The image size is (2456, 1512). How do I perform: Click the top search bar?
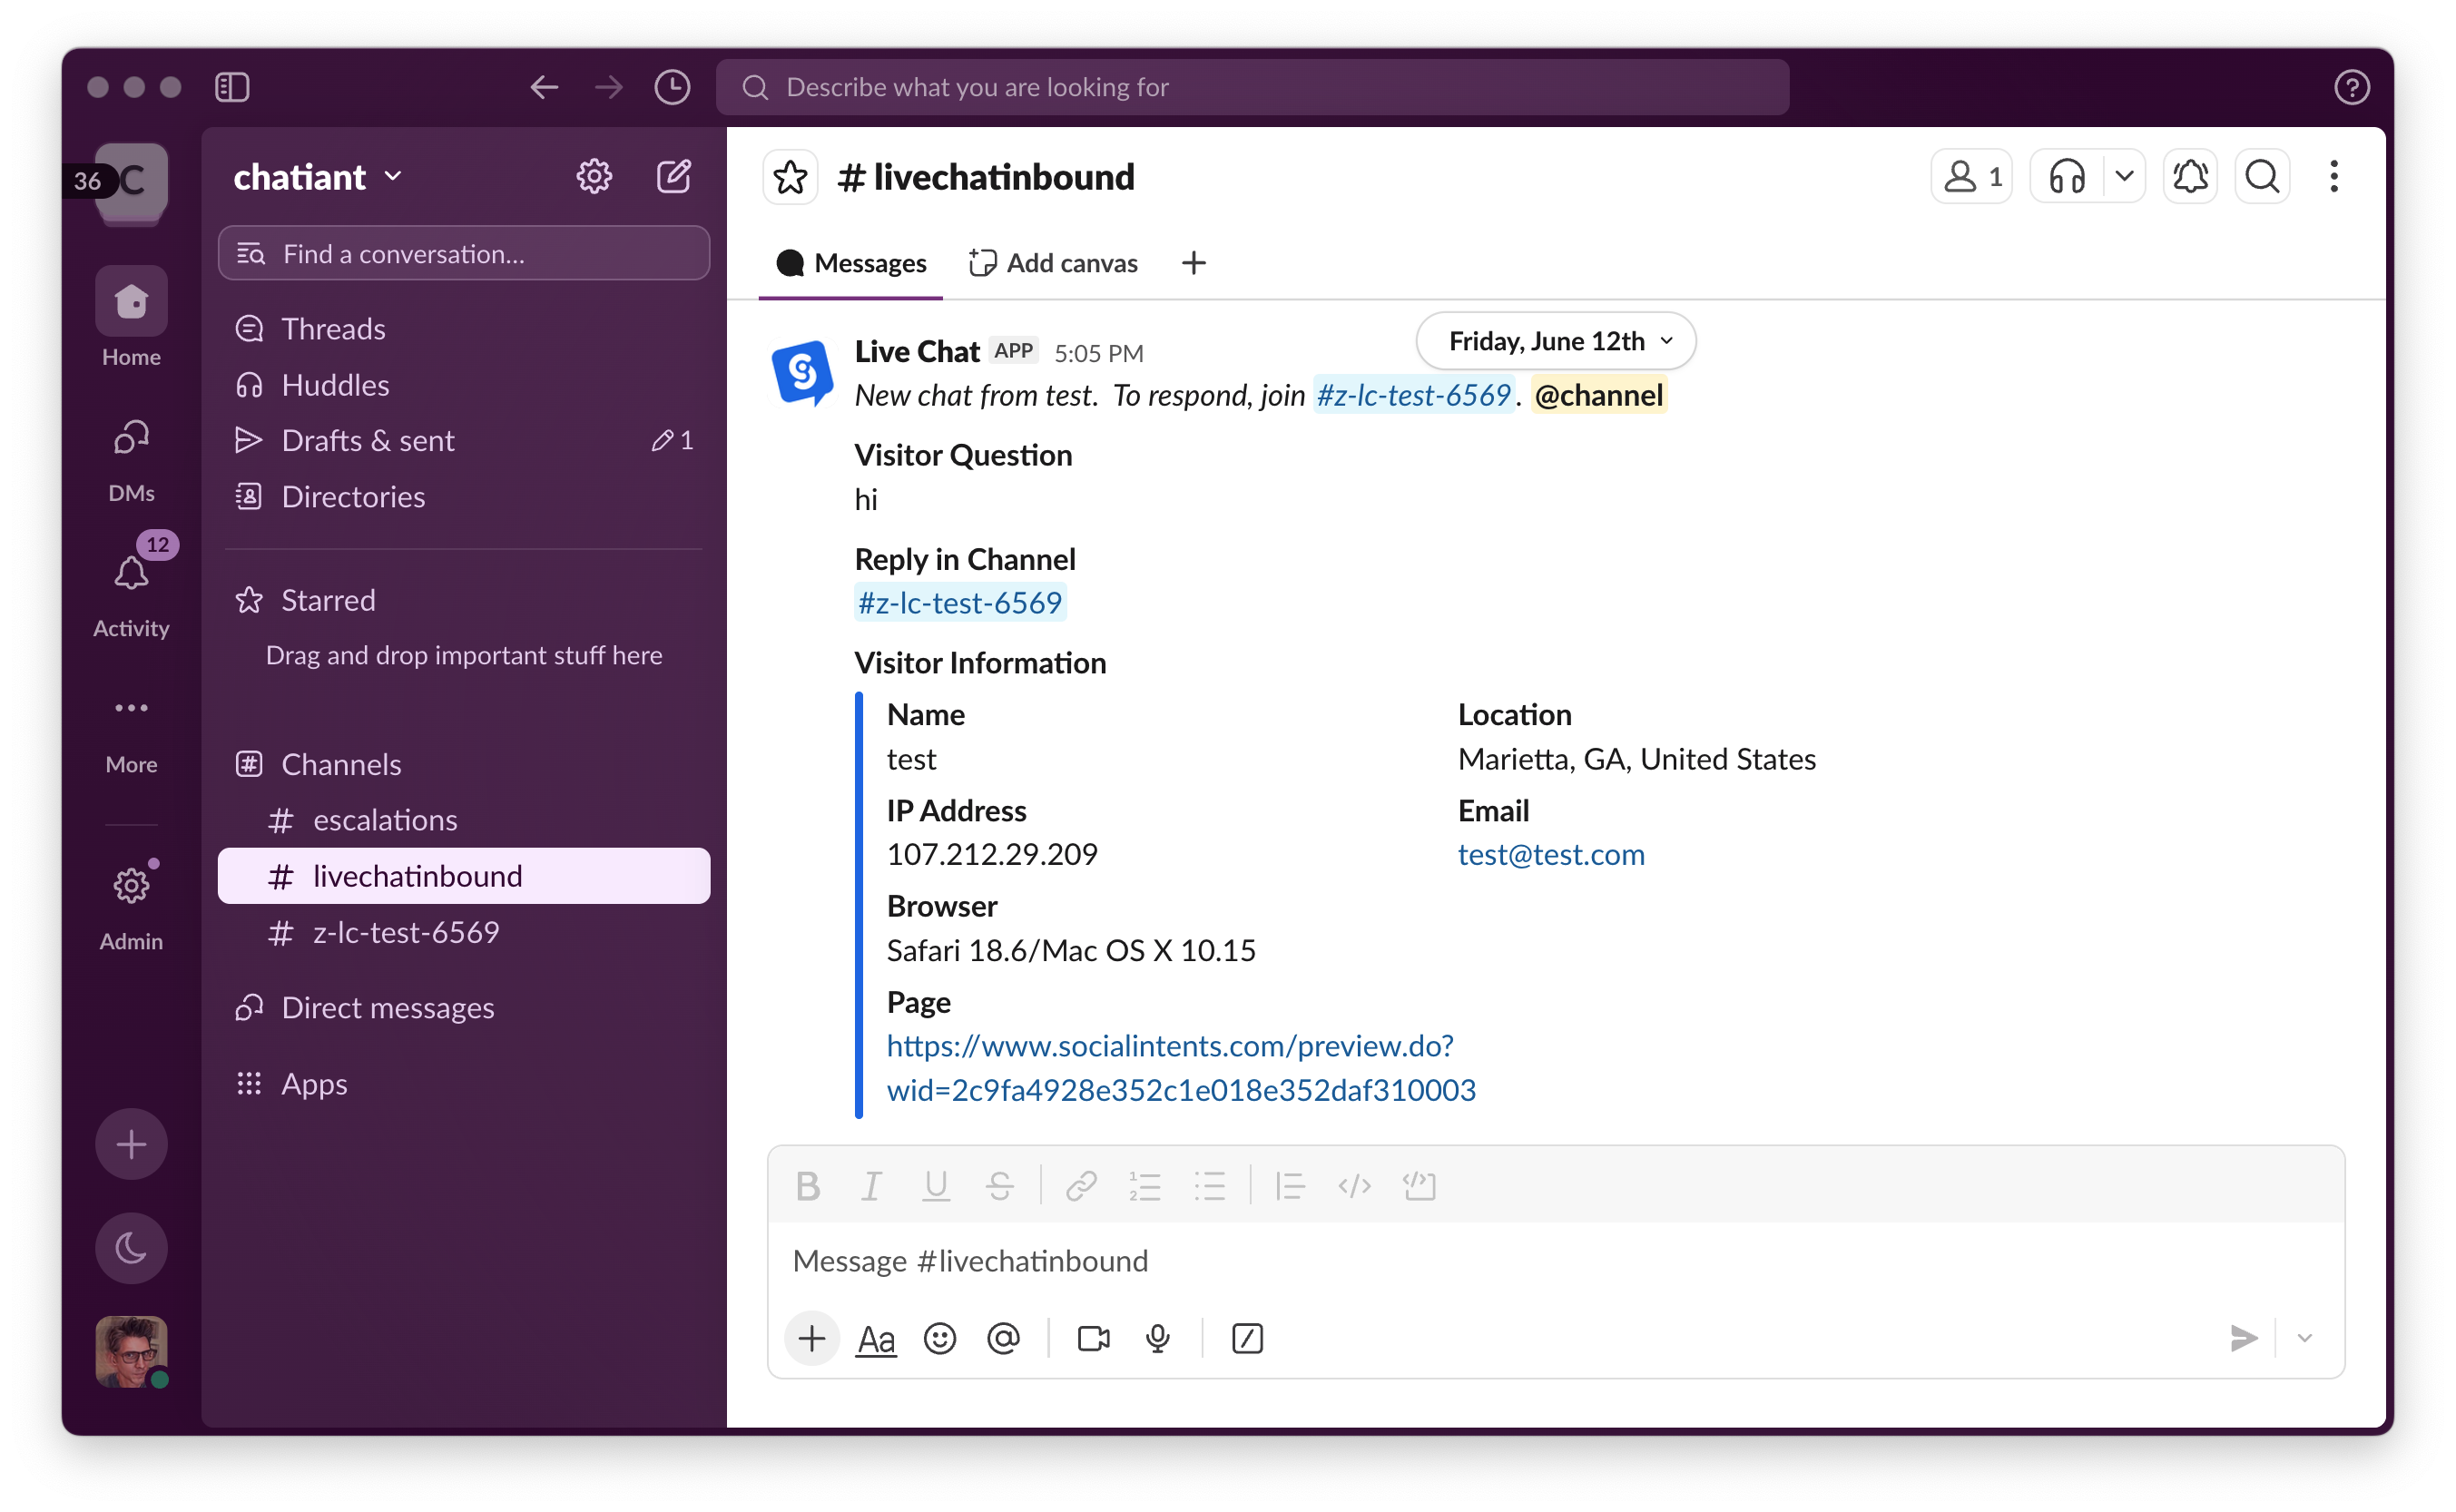click(x=1252, y=87)
